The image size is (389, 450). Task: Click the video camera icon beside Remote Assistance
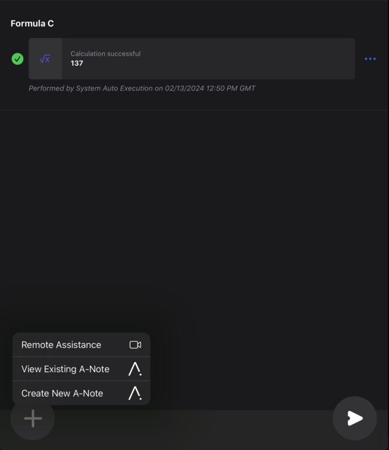pos(135,345)
